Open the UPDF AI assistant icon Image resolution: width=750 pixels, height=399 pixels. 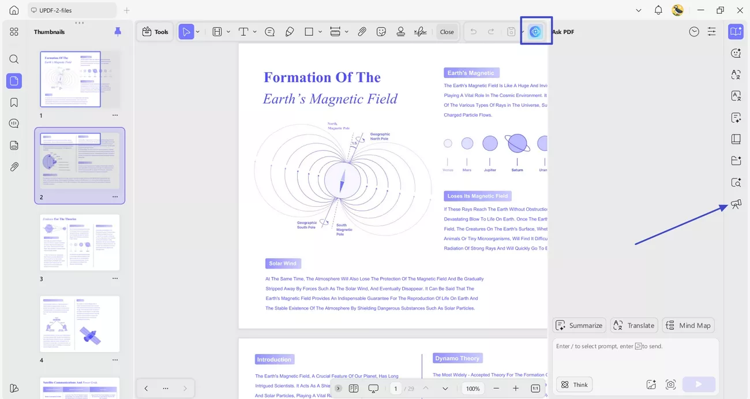click(x=535, y=32)
